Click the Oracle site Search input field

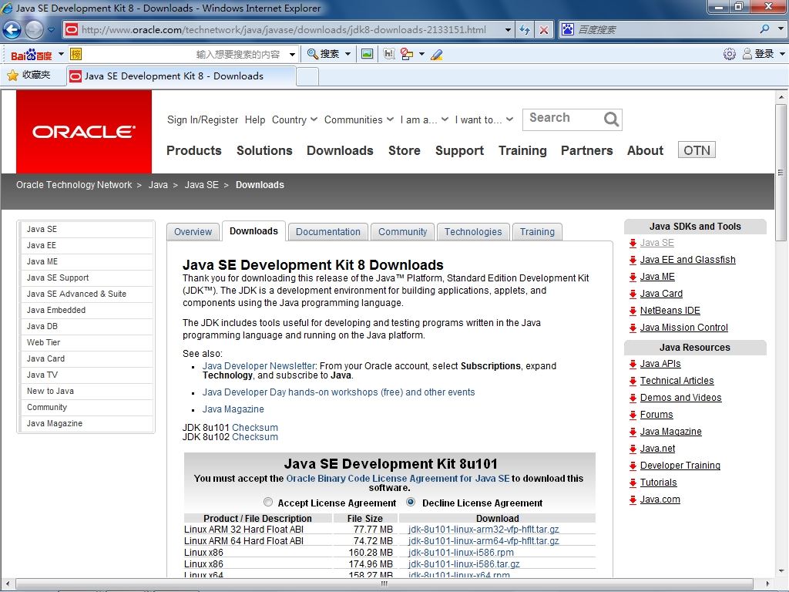pos(562,119)
